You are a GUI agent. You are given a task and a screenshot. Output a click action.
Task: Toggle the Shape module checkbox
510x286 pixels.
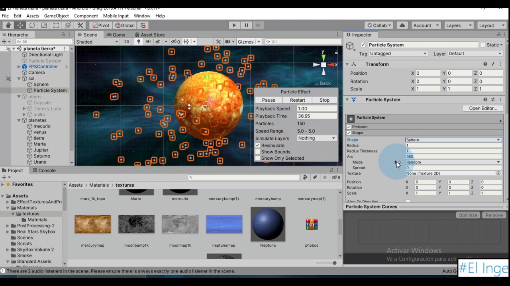coord(349,133)
